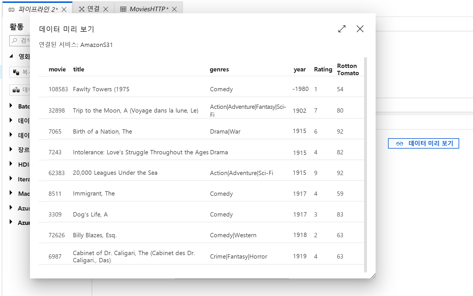
Task: Click the copy data activity icon
Action: click(16, 72)
